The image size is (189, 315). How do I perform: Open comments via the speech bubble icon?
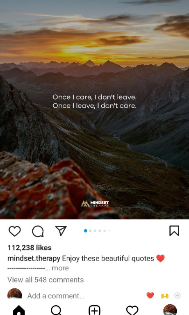(38, 231)
